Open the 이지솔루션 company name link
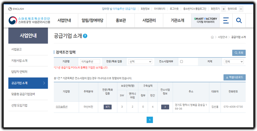The width and height of the screenshot is (257, 131). pyautogui.click(x=62, y=107)
